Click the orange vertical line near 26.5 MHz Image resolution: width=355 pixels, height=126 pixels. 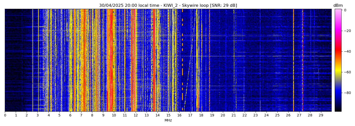coord(293,60)
